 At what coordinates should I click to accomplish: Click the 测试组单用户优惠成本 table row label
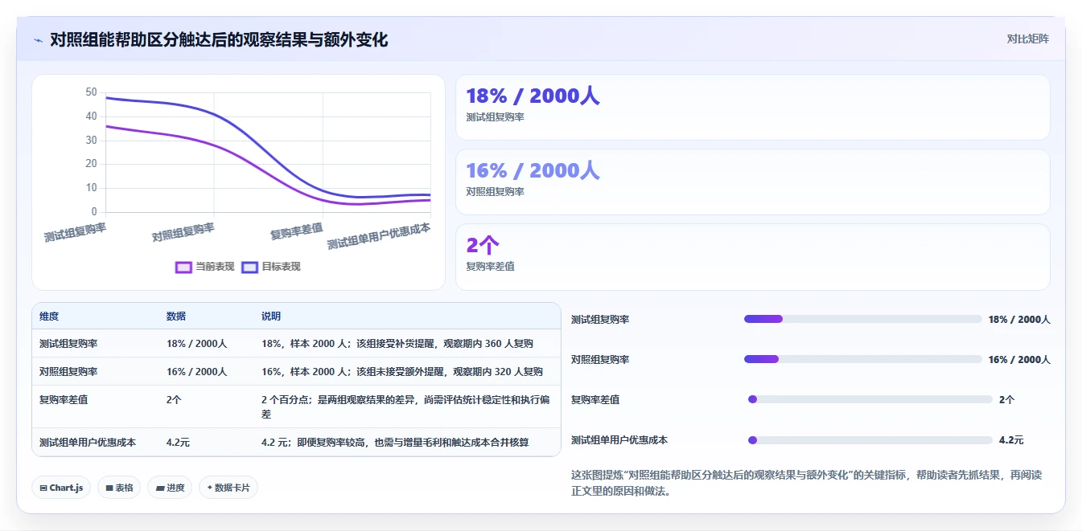point(88,443)
